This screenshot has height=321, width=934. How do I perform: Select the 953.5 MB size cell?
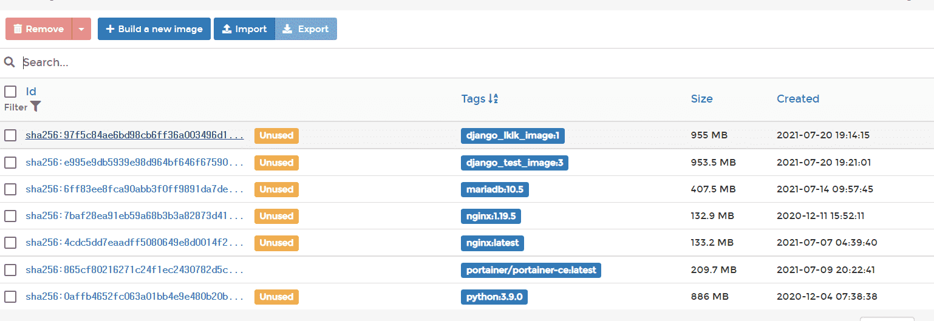tap(713, 163)
